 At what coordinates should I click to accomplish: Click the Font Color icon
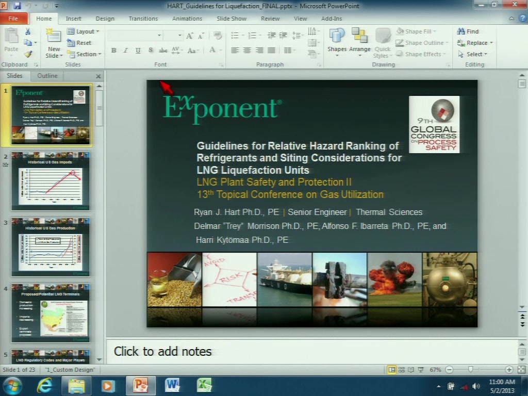point(212,50)
